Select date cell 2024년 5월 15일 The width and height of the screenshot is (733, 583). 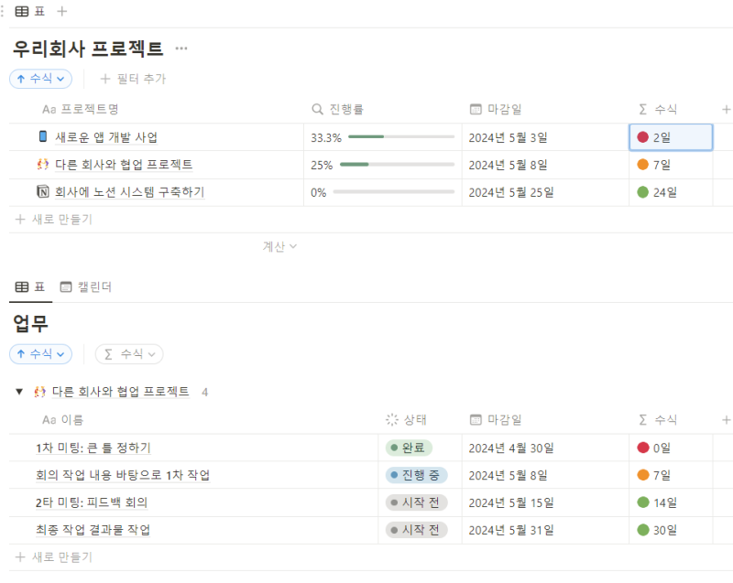[545, 502]
